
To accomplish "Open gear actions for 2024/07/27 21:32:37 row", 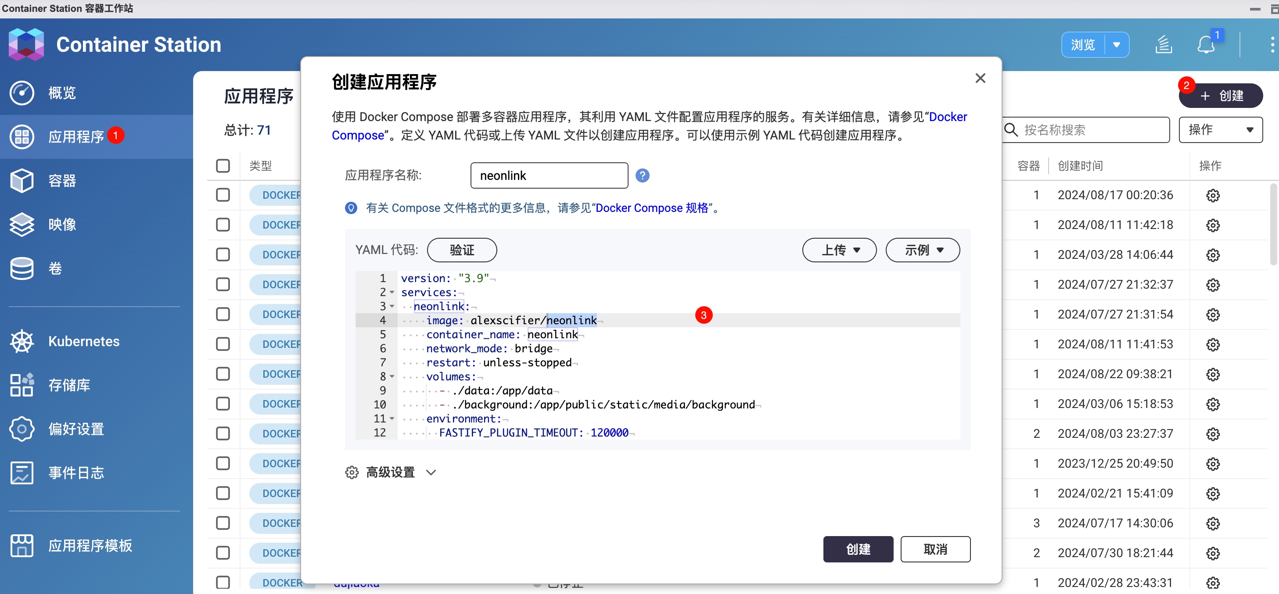I will point(1213,285).
